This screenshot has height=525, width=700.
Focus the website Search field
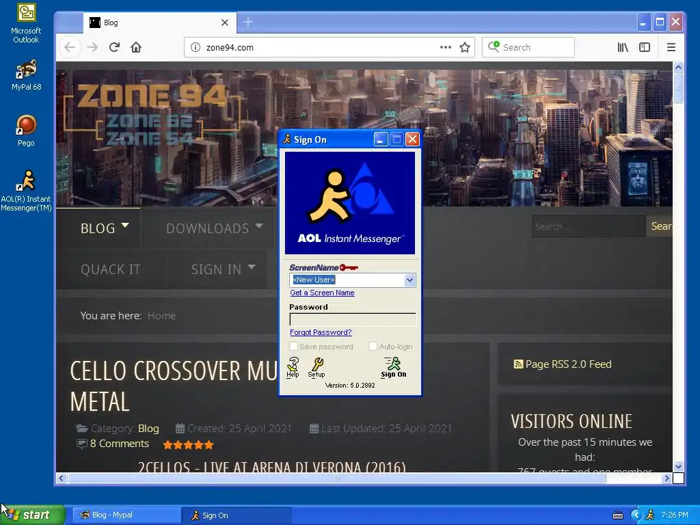(x=589, y=226)
